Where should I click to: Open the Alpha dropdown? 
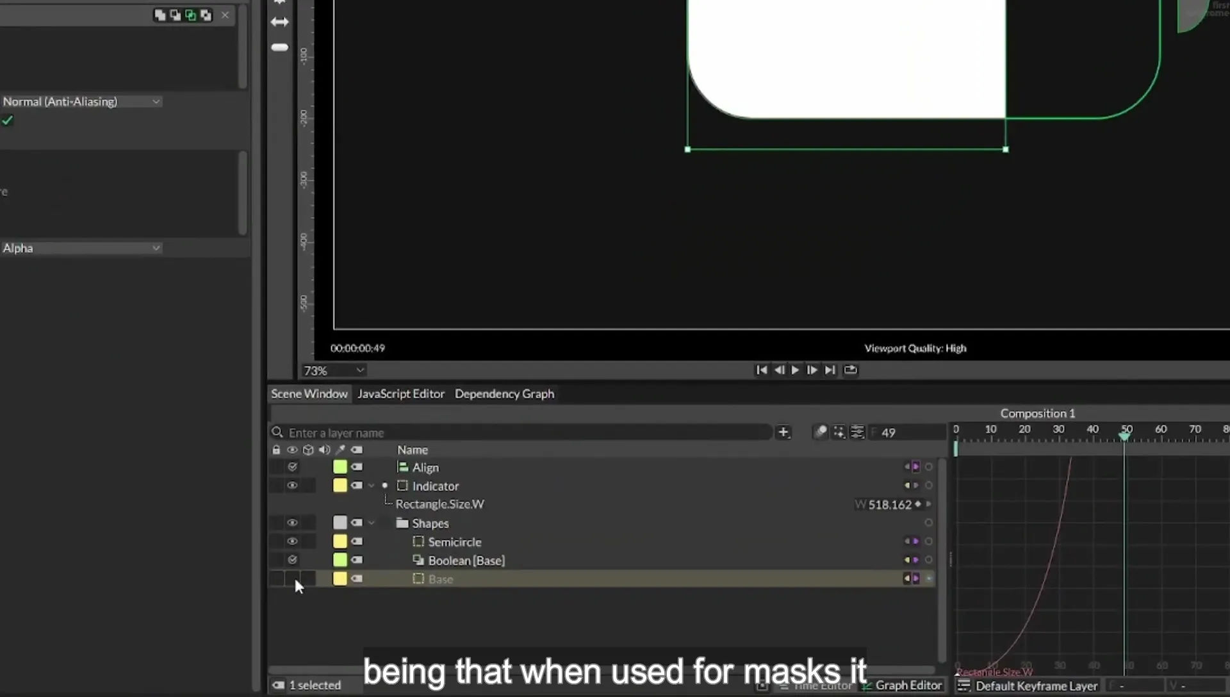click(81, 248)
